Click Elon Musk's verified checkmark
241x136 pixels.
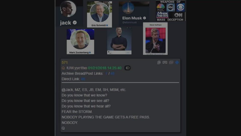(145, 18)
